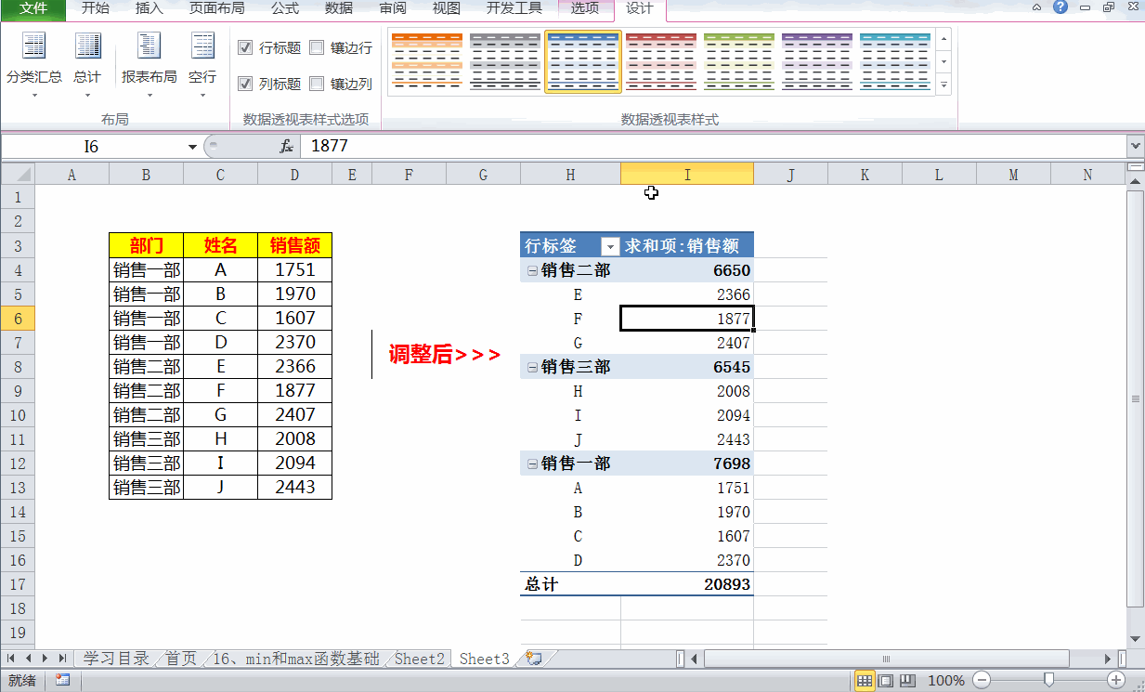Open the 报表布局 report layout menu
Image resolution: width=1145 pixels, height=692 pixels.
149,63
